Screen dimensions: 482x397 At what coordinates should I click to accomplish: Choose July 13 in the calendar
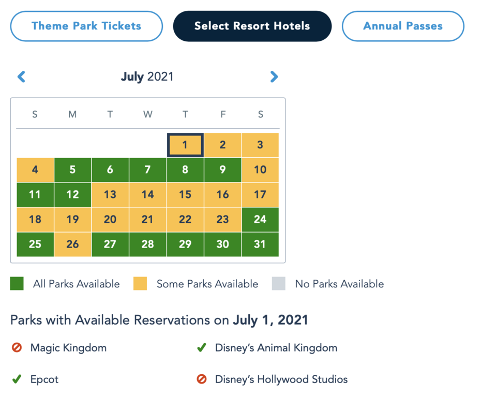110,194
